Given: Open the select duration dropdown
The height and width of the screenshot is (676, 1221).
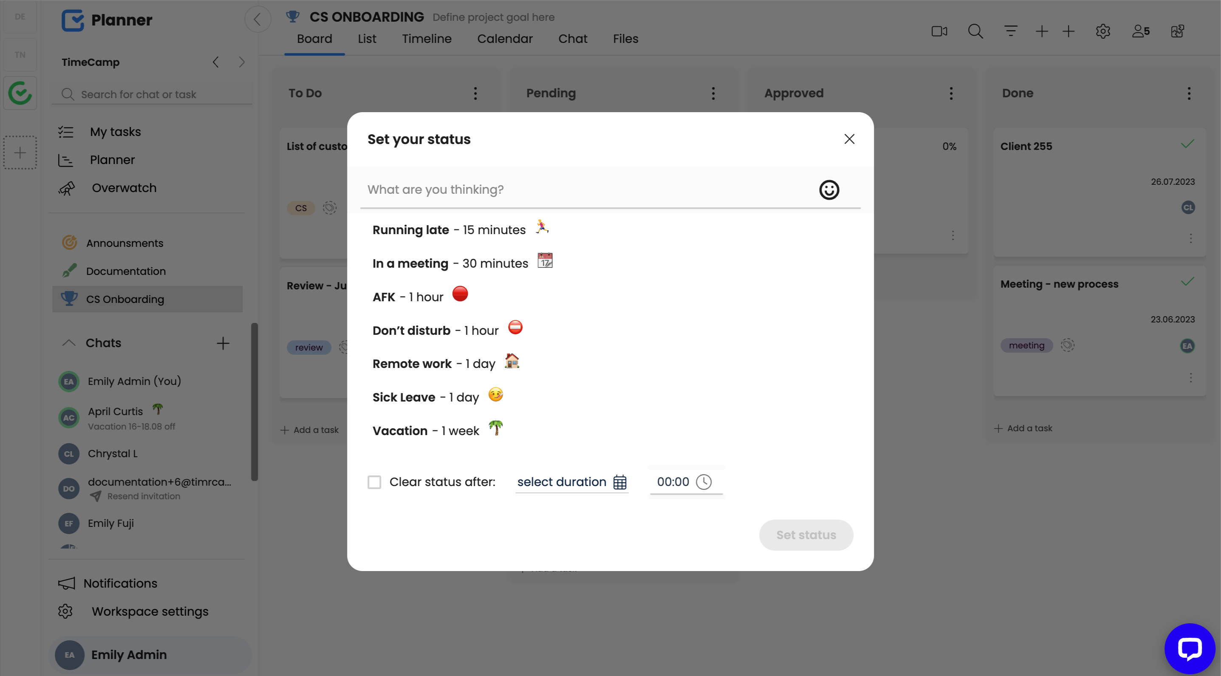Looking at the screenshot, I should 562,482.
